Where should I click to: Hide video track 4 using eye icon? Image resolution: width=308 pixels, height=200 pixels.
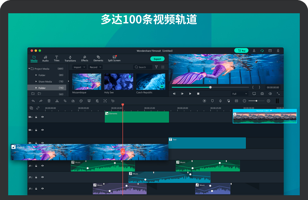43,117
